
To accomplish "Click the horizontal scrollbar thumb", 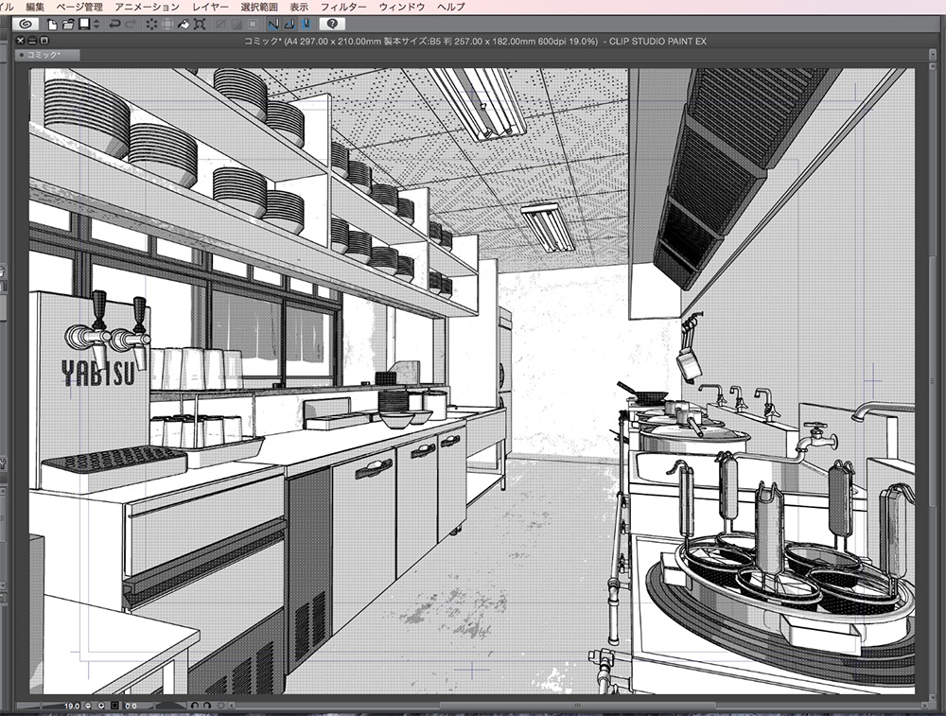I will (x=577, y=706).
